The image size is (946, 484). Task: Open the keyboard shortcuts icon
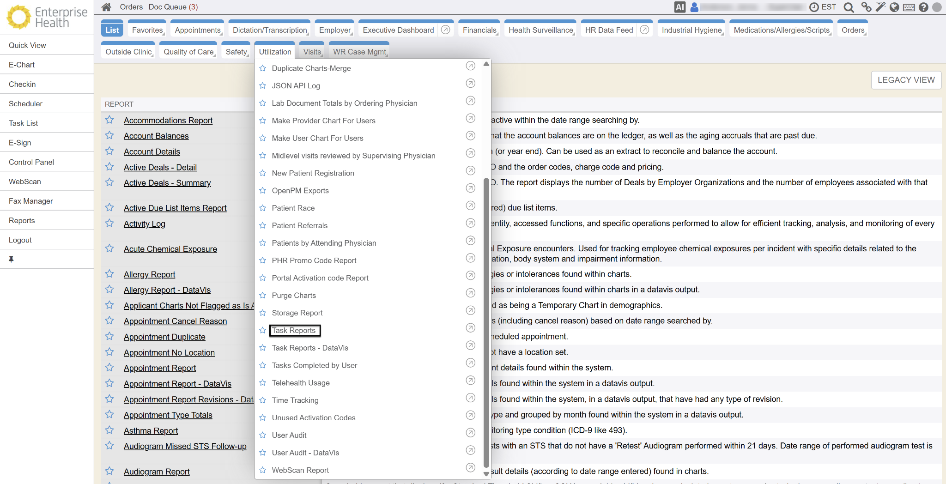(909, 7)
